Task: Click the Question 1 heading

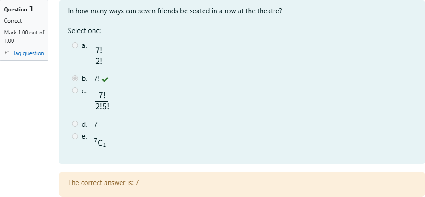Action: [x=18, y=9]
